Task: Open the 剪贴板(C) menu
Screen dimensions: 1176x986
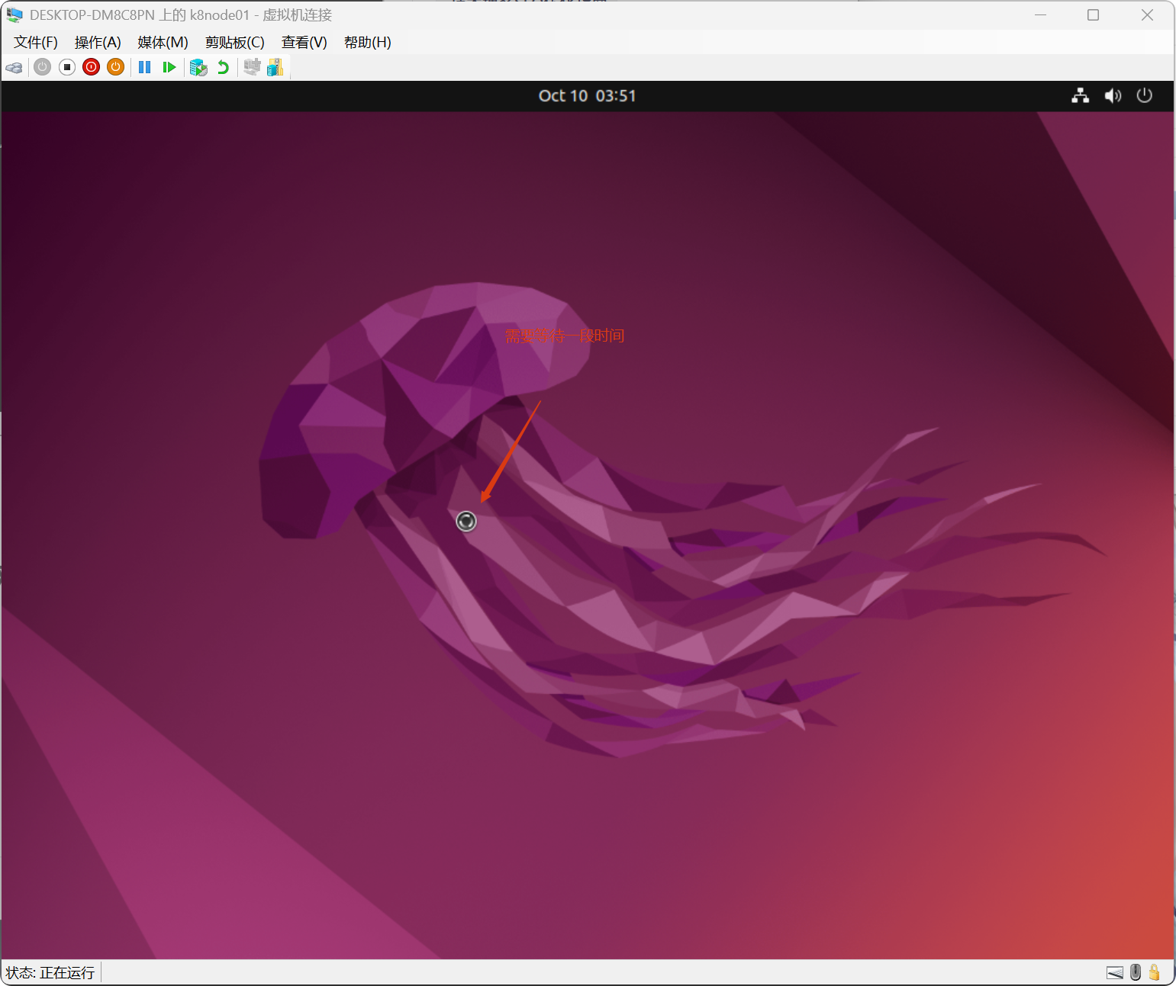Action: coord(235,42)
